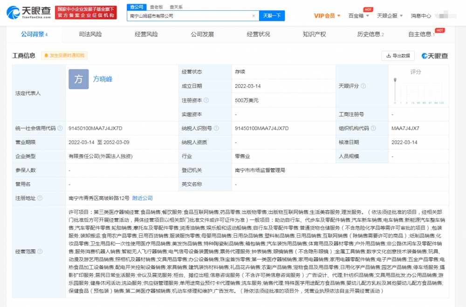Click the 天眼一下 search button
This screenshot has width=466, height=307.
coord(272,16)
